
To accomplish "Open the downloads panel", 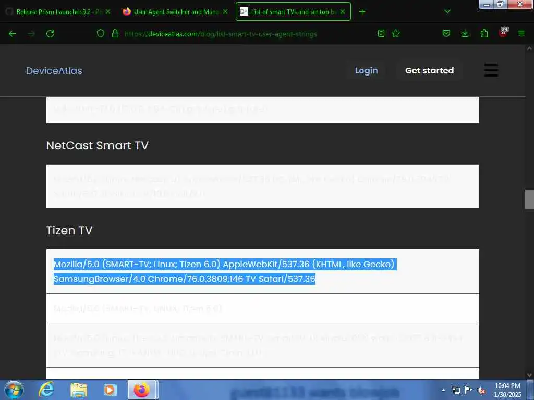I will [465, 33].
